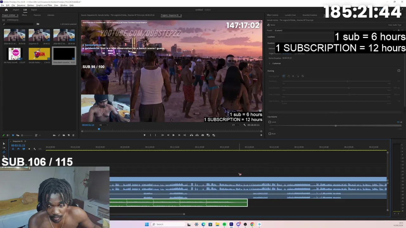Image resolution: width=406 pixels, height=228 pixels.
Task: Step forward one frame in Program monitor
Action: pyautogui.click(x=179, y=135)
